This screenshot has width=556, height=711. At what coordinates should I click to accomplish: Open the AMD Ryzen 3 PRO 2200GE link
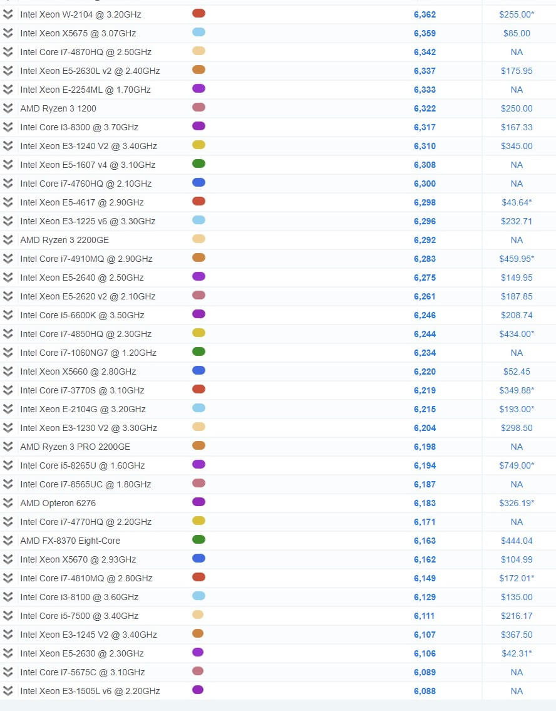coord(75,447)
